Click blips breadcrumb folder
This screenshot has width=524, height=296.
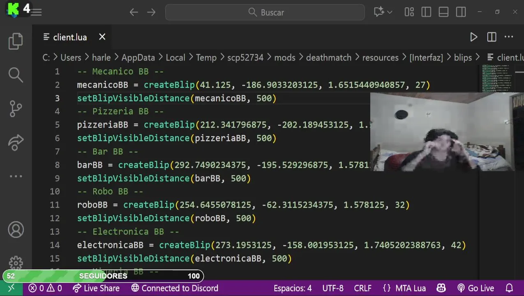[x=463, y=58]
